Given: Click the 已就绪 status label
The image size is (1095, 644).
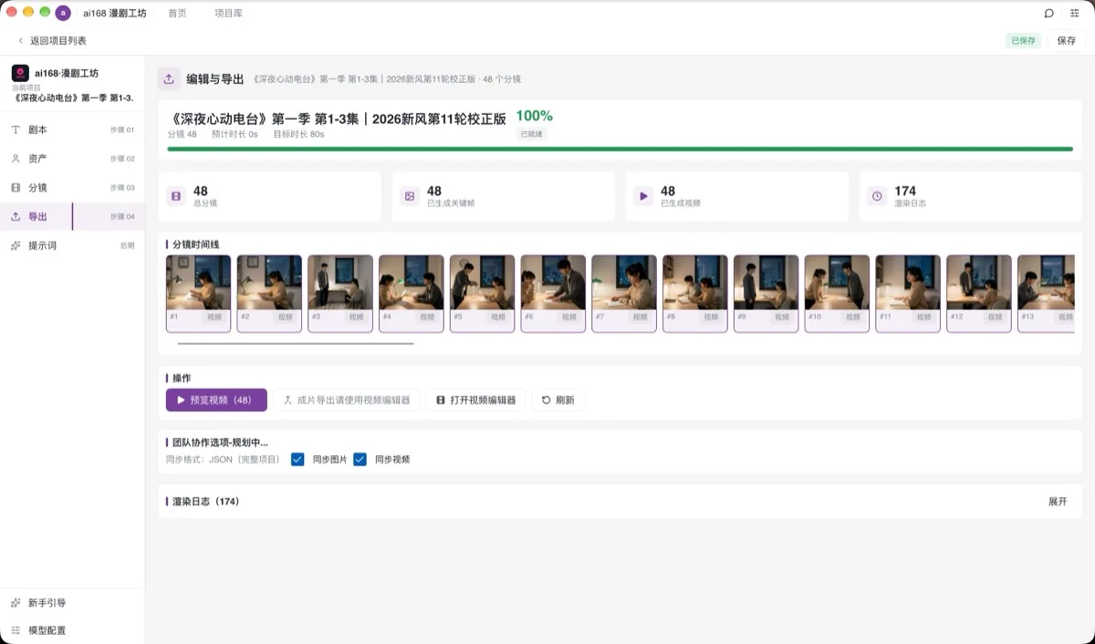Looking at the screenshot, I should (532, 134).
